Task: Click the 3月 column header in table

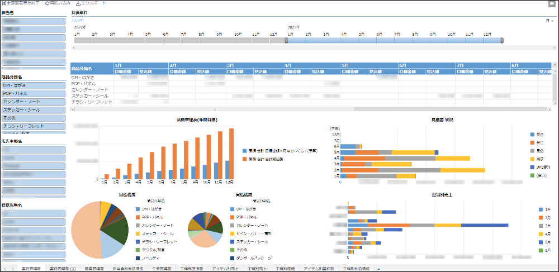Action: pos(254,65)
